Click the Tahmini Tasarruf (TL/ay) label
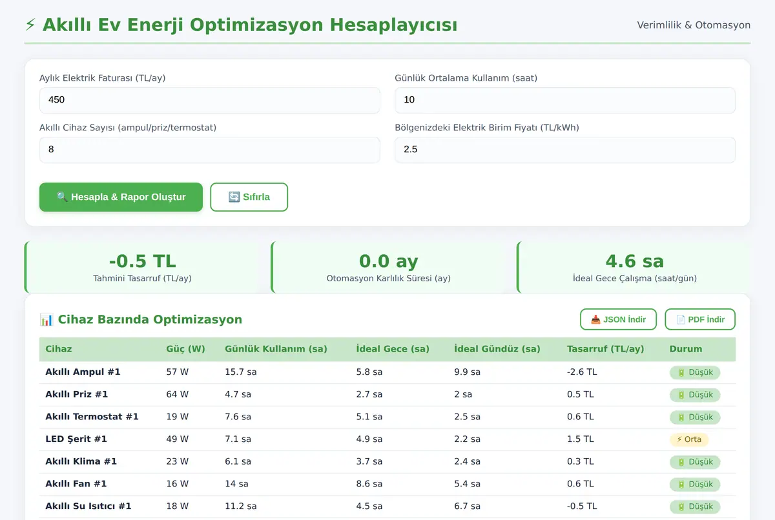 tap(143, 279)
